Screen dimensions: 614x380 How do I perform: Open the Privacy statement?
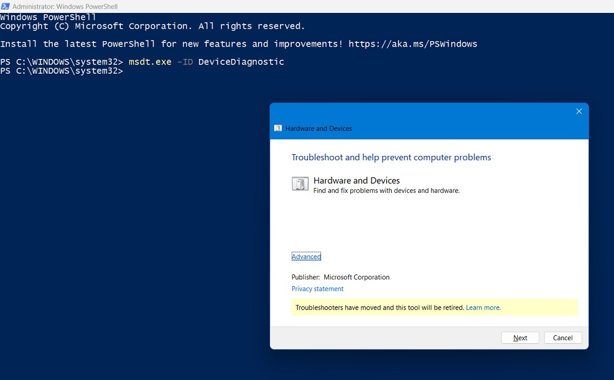click(x=317, y=289)
